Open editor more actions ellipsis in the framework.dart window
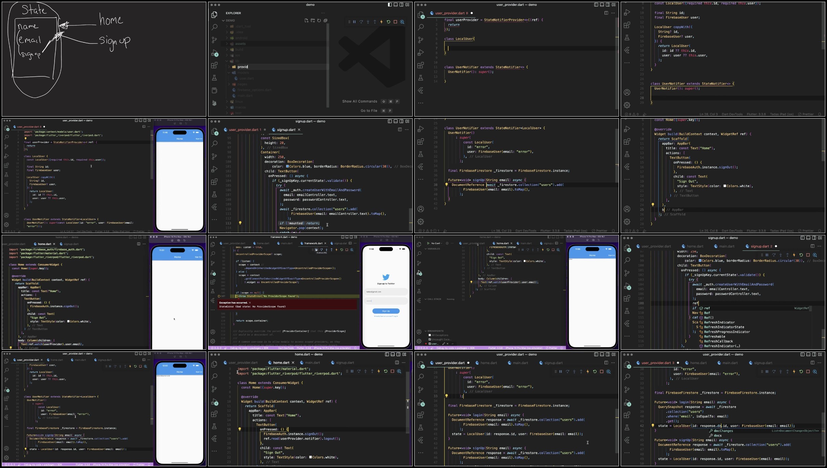827x468 pixels. (x=355, y=243)
